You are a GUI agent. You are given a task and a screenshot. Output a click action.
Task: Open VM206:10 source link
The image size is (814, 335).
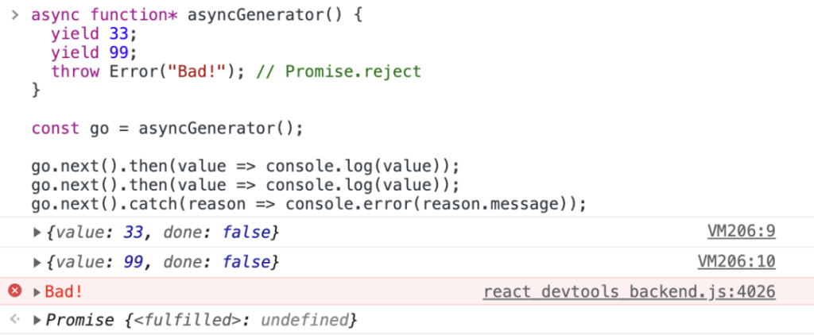[737, 261]
